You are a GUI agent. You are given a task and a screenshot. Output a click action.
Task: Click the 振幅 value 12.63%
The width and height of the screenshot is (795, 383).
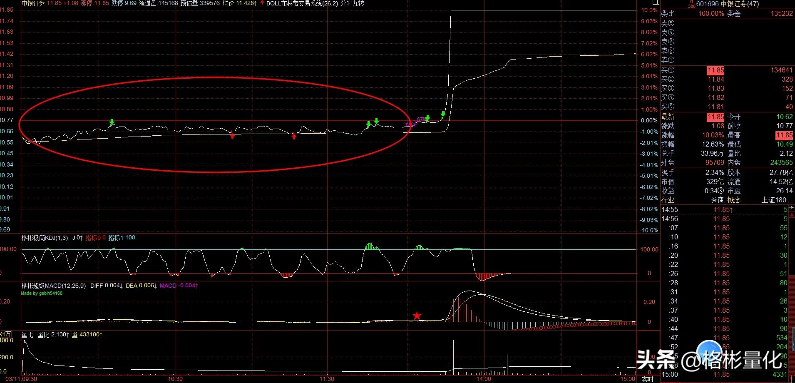pyautogui.click(x=713, y=144)
